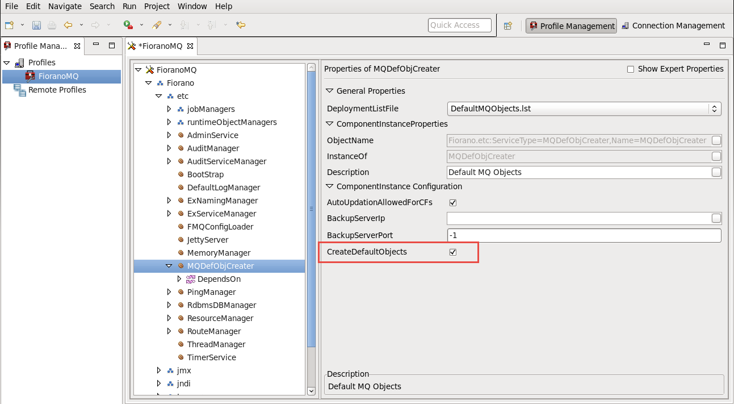Viewport: 734px width, 404px height.
Task: Expand the ExServiceManager node
Action: (x=169, y=214)
